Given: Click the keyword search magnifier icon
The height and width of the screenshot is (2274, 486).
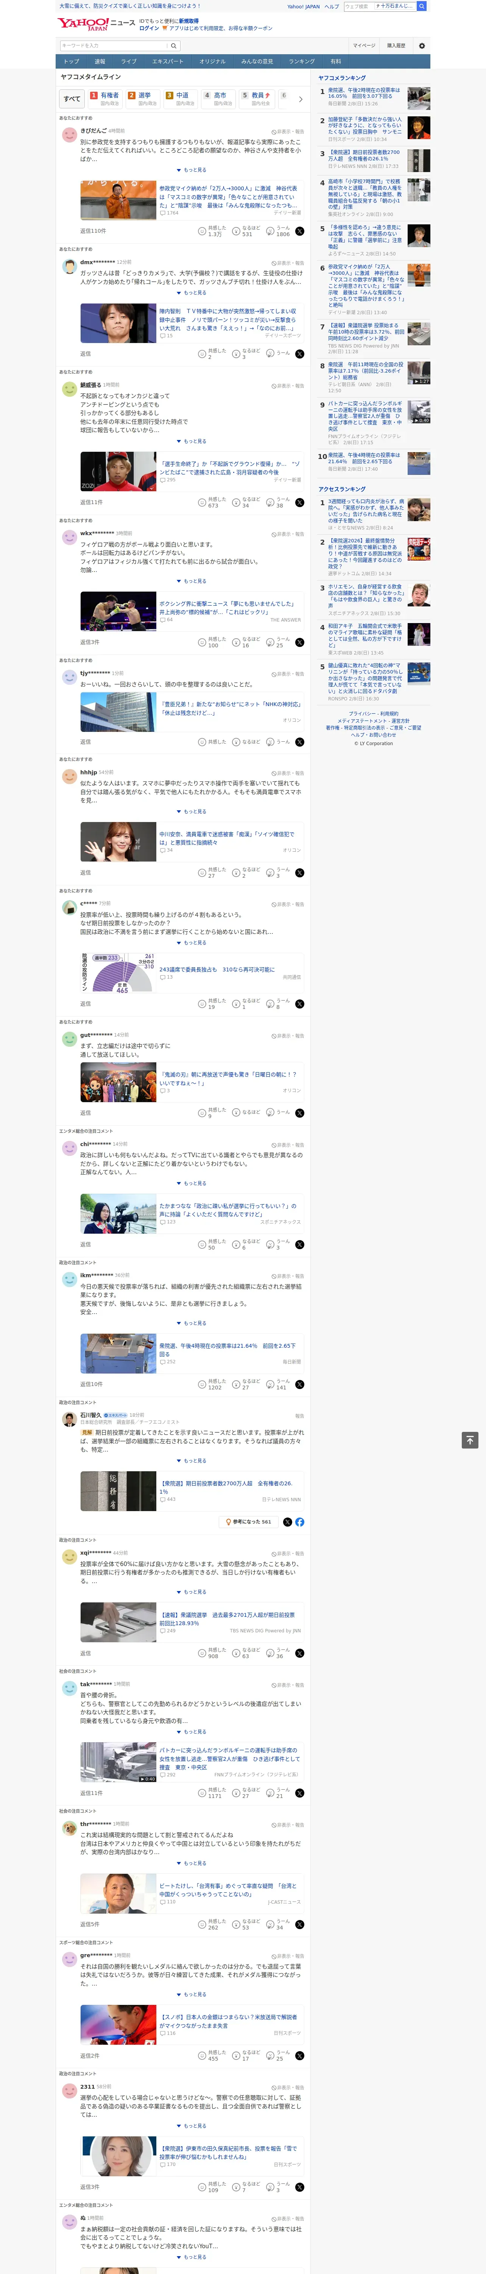Looking at the screenshot, I should pyautogui.click(x=174, y=46).
